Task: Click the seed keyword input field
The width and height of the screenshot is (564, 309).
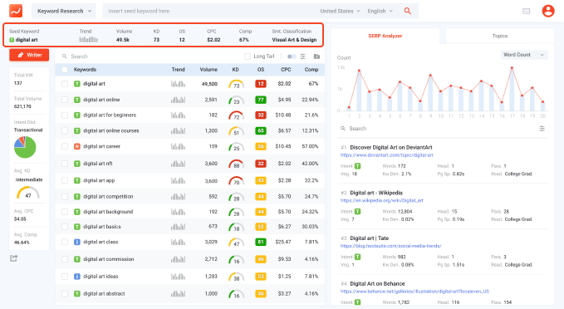Action: coord(210,11)
